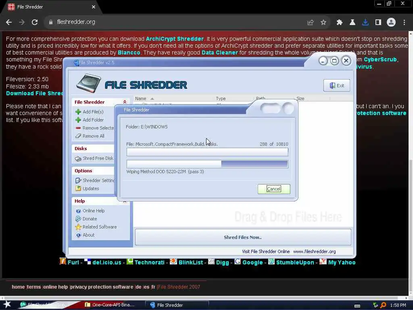Toggle the Chrome side panel icon
The height and width of the screenshot is (310, 413).
378,23
